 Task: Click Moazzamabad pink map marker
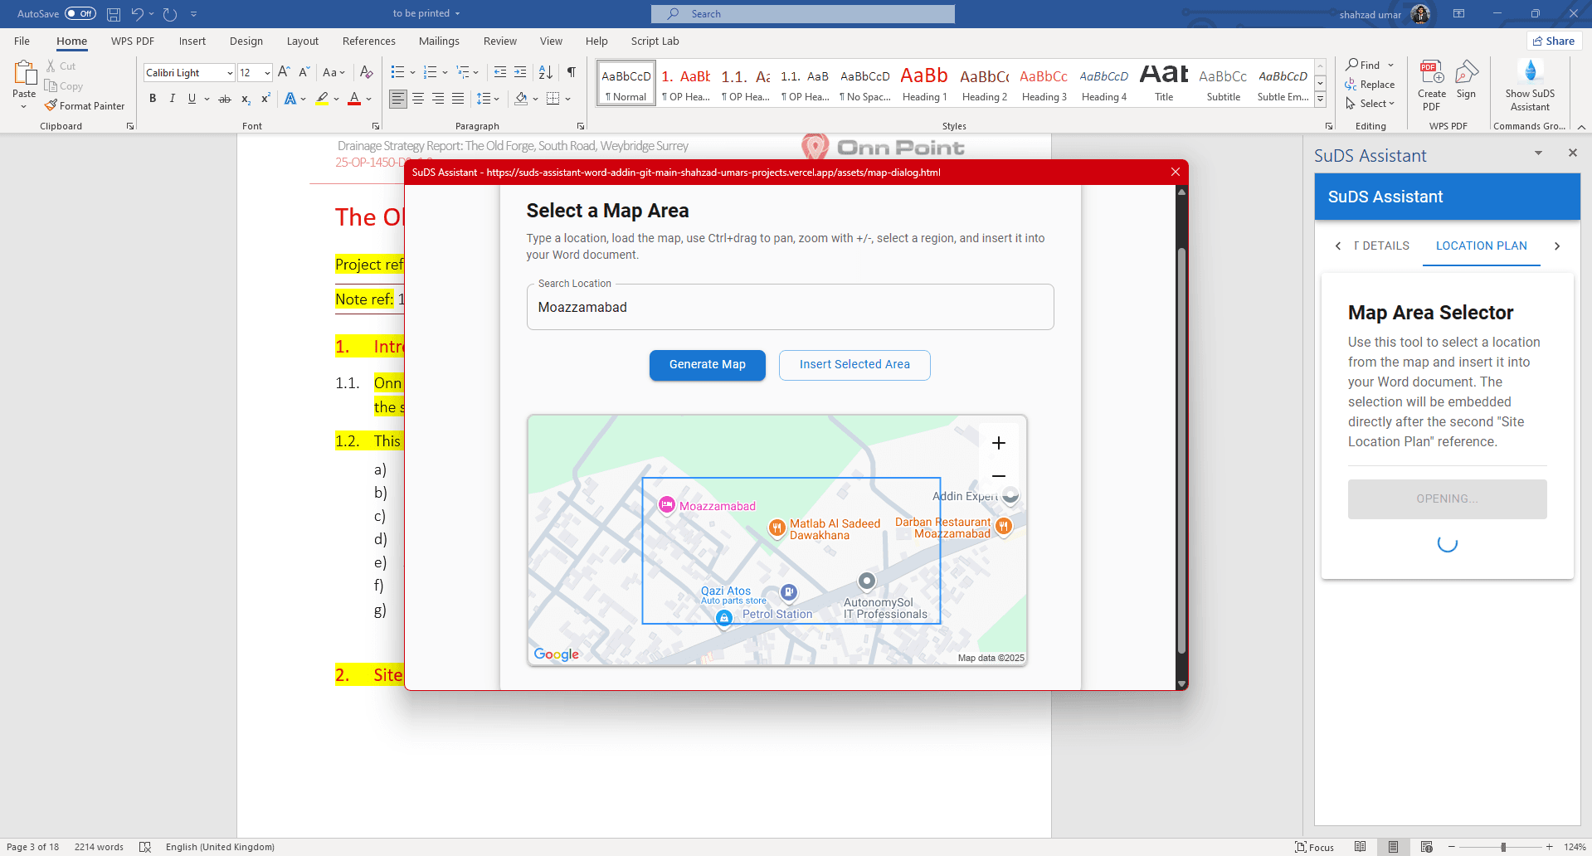pyautogui.click(x=667, y=504)
